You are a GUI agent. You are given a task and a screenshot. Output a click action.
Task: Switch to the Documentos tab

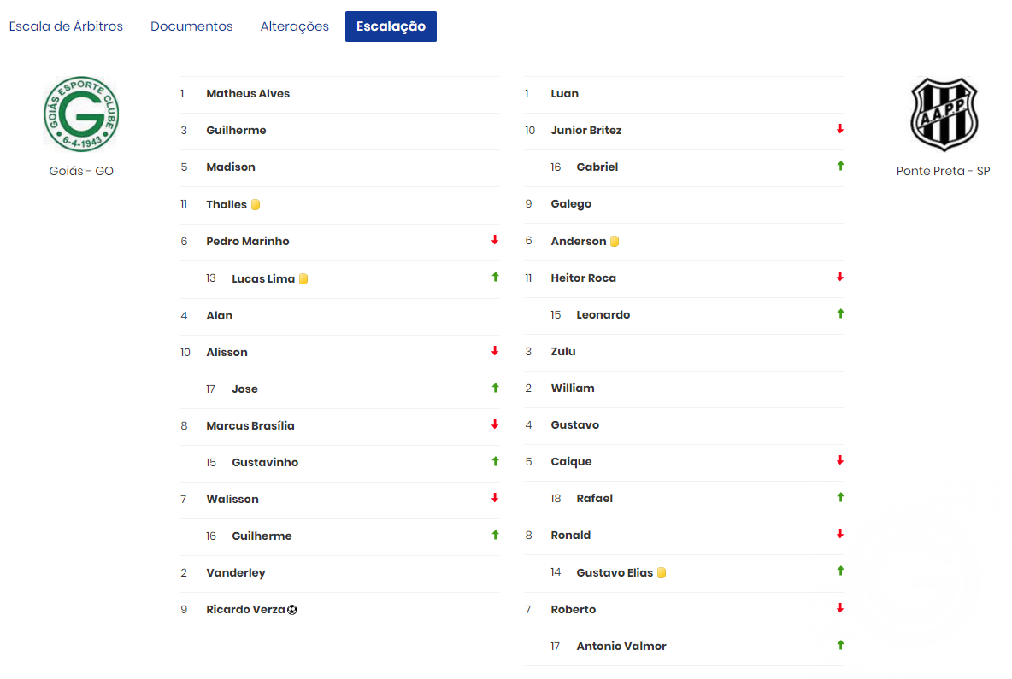(x=191, y=26)
